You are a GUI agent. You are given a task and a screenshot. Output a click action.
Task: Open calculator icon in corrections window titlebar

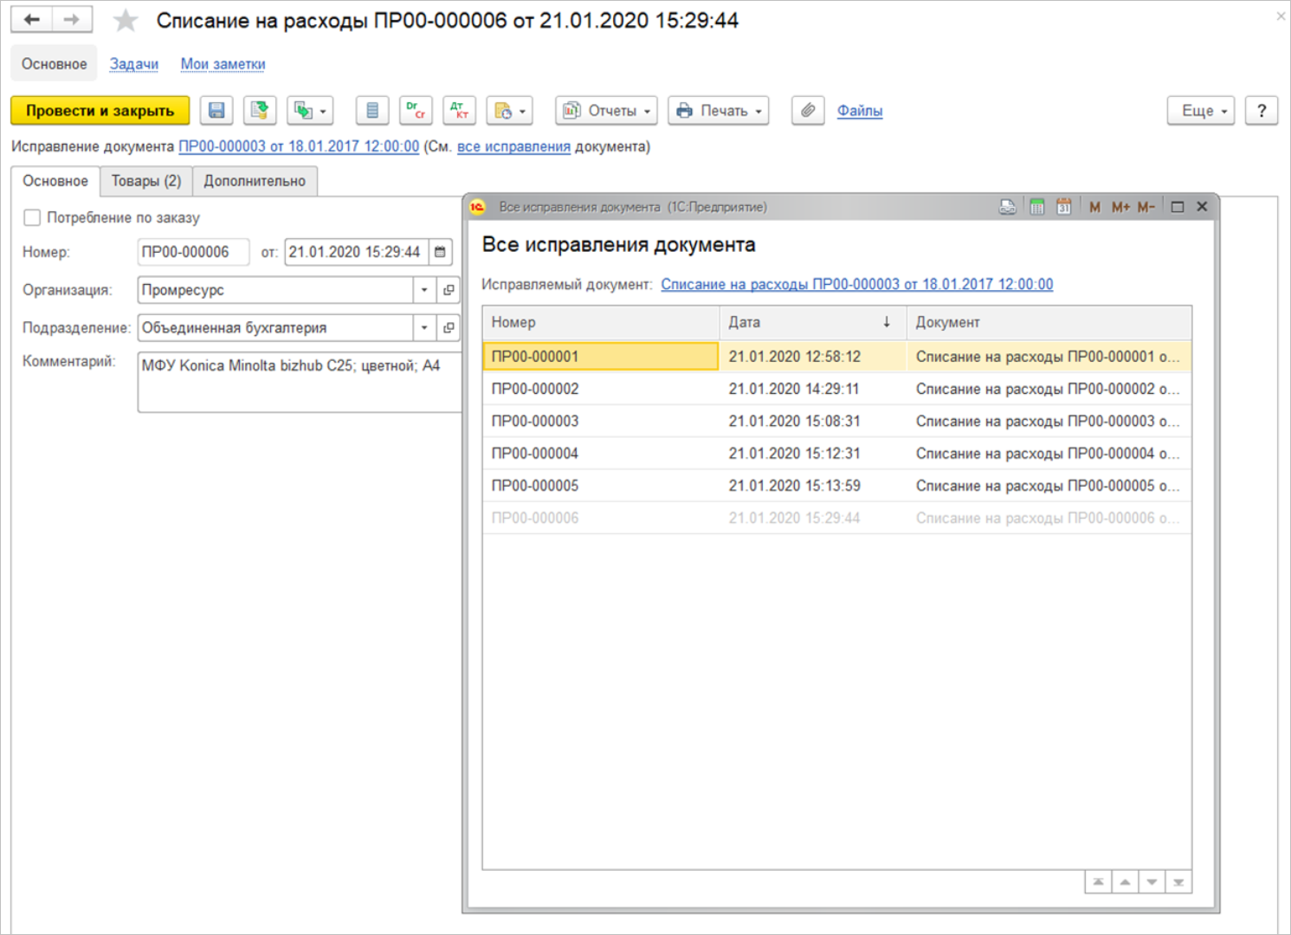click(x=1036, y=206)
